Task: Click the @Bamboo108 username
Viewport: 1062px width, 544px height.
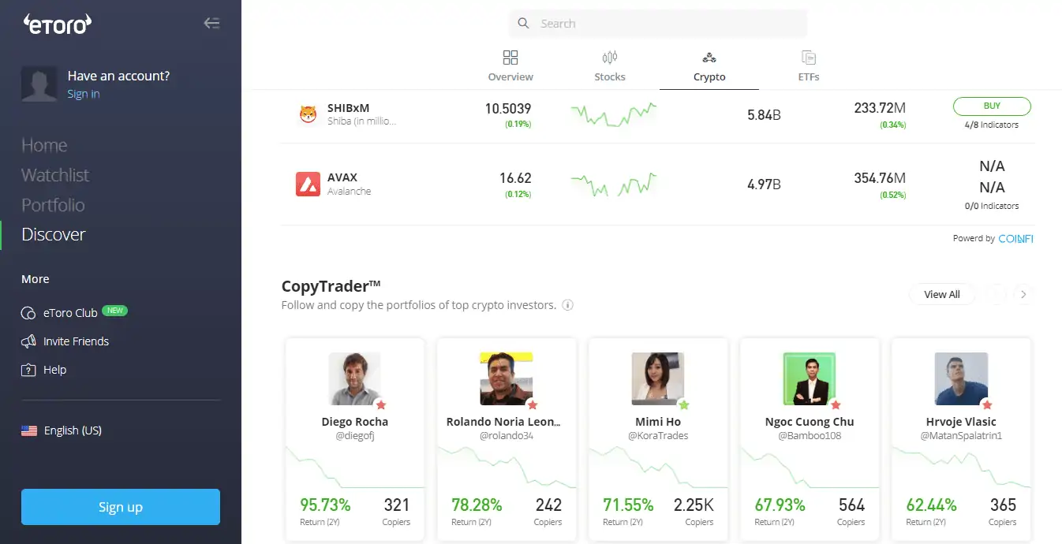Action: (x=810, y=436)
